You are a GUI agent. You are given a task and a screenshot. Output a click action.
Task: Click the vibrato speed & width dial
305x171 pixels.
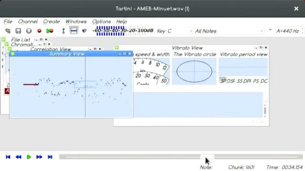(152, 71)
